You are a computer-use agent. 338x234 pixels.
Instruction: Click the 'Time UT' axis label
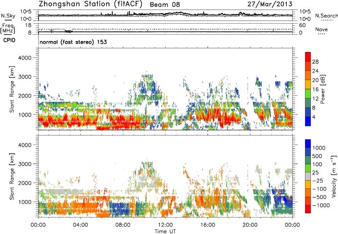[165, 231]
